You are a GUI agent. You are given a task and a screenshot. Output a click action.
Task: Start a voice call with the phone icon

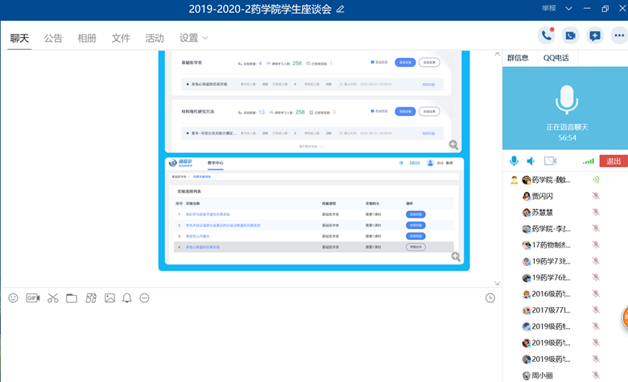point(547,35)
